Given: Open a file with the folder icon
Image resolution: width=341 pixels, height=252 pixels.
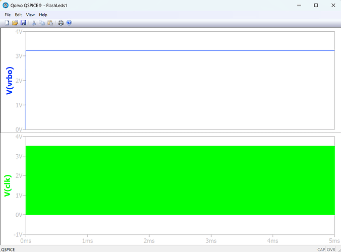Looking at the screenshot, I should coord(15,23).
